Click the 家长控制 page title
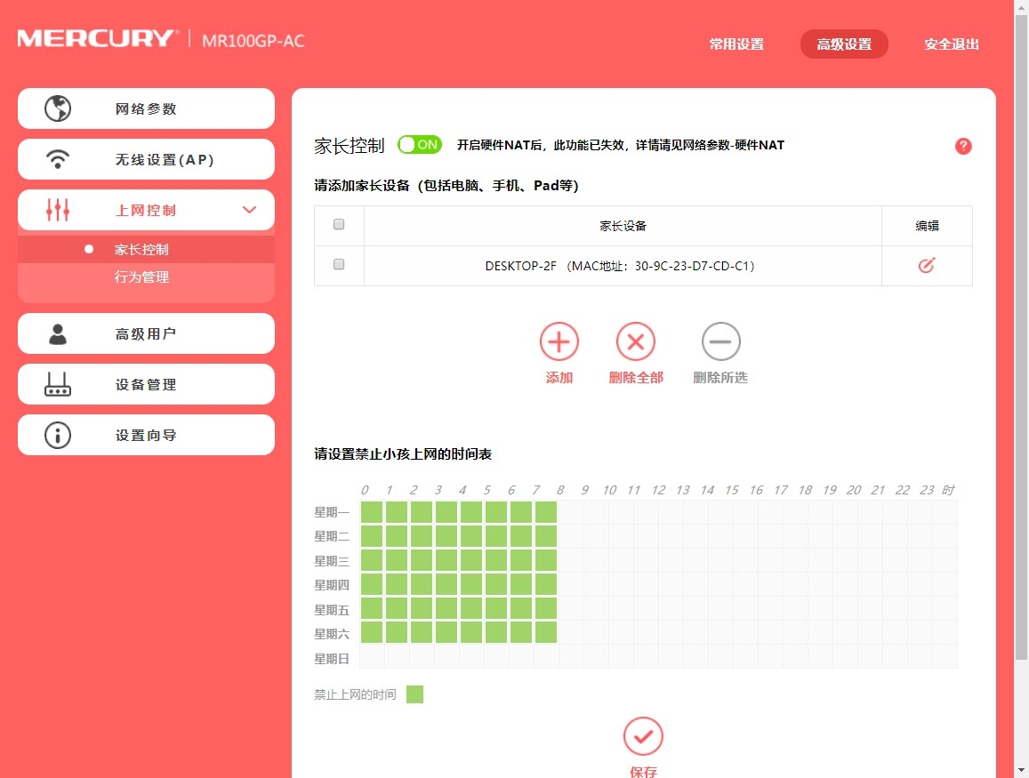The image size is (1029, 778). [x=350, y=146]
